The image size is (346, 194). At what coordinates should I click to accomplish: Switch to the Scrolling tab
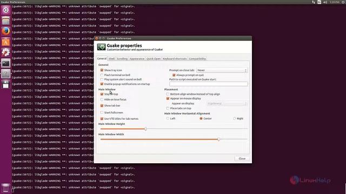(x=122, y=59)
